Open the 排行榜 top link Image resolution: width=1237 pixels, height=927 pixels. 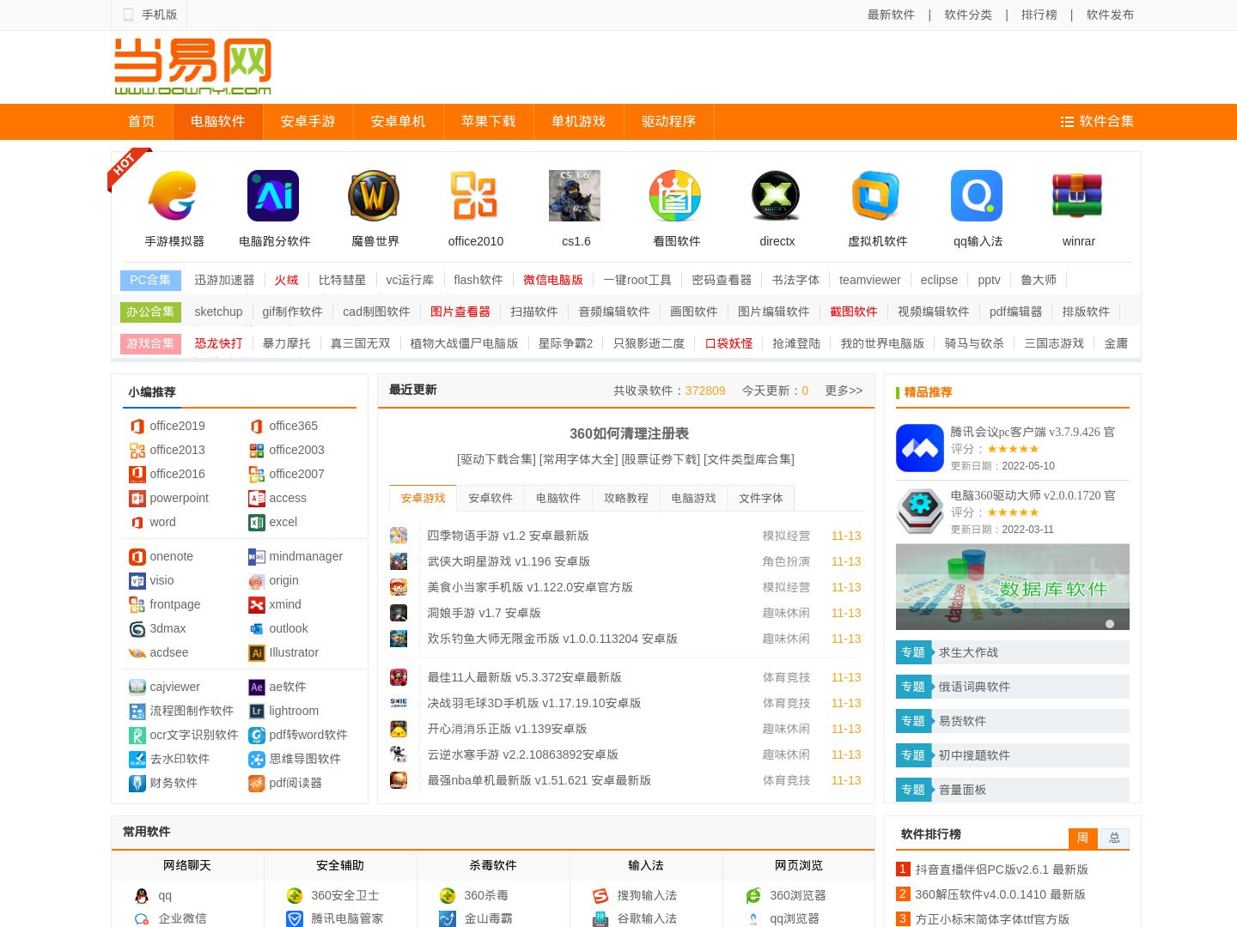(1039, 15)
